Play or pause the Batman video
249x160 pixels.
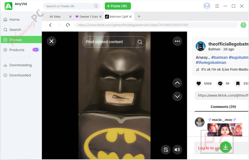(x=114, y=96)
